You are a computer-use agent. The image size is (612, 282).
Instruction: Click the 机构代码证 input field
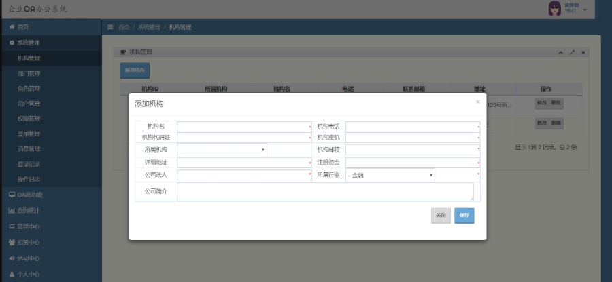244,138
